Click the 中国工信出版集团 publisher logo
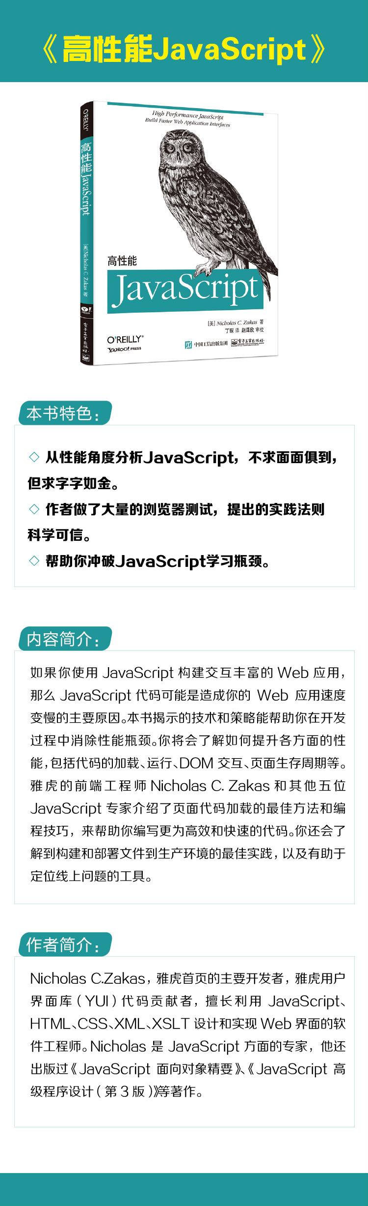Viewport: 368px width, 1206px height. [206, 344]
